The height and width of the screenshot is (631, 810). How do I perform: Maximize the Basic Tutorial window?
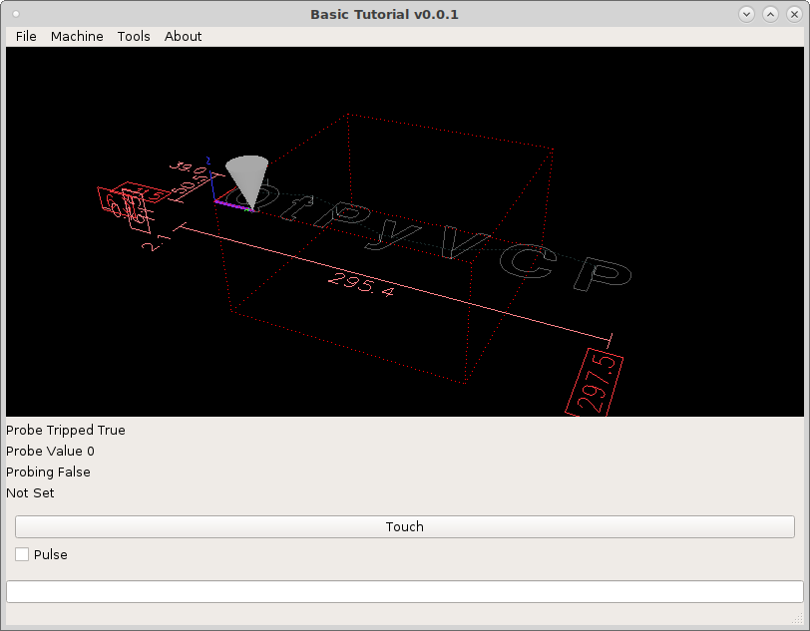(x=770, y=15)
